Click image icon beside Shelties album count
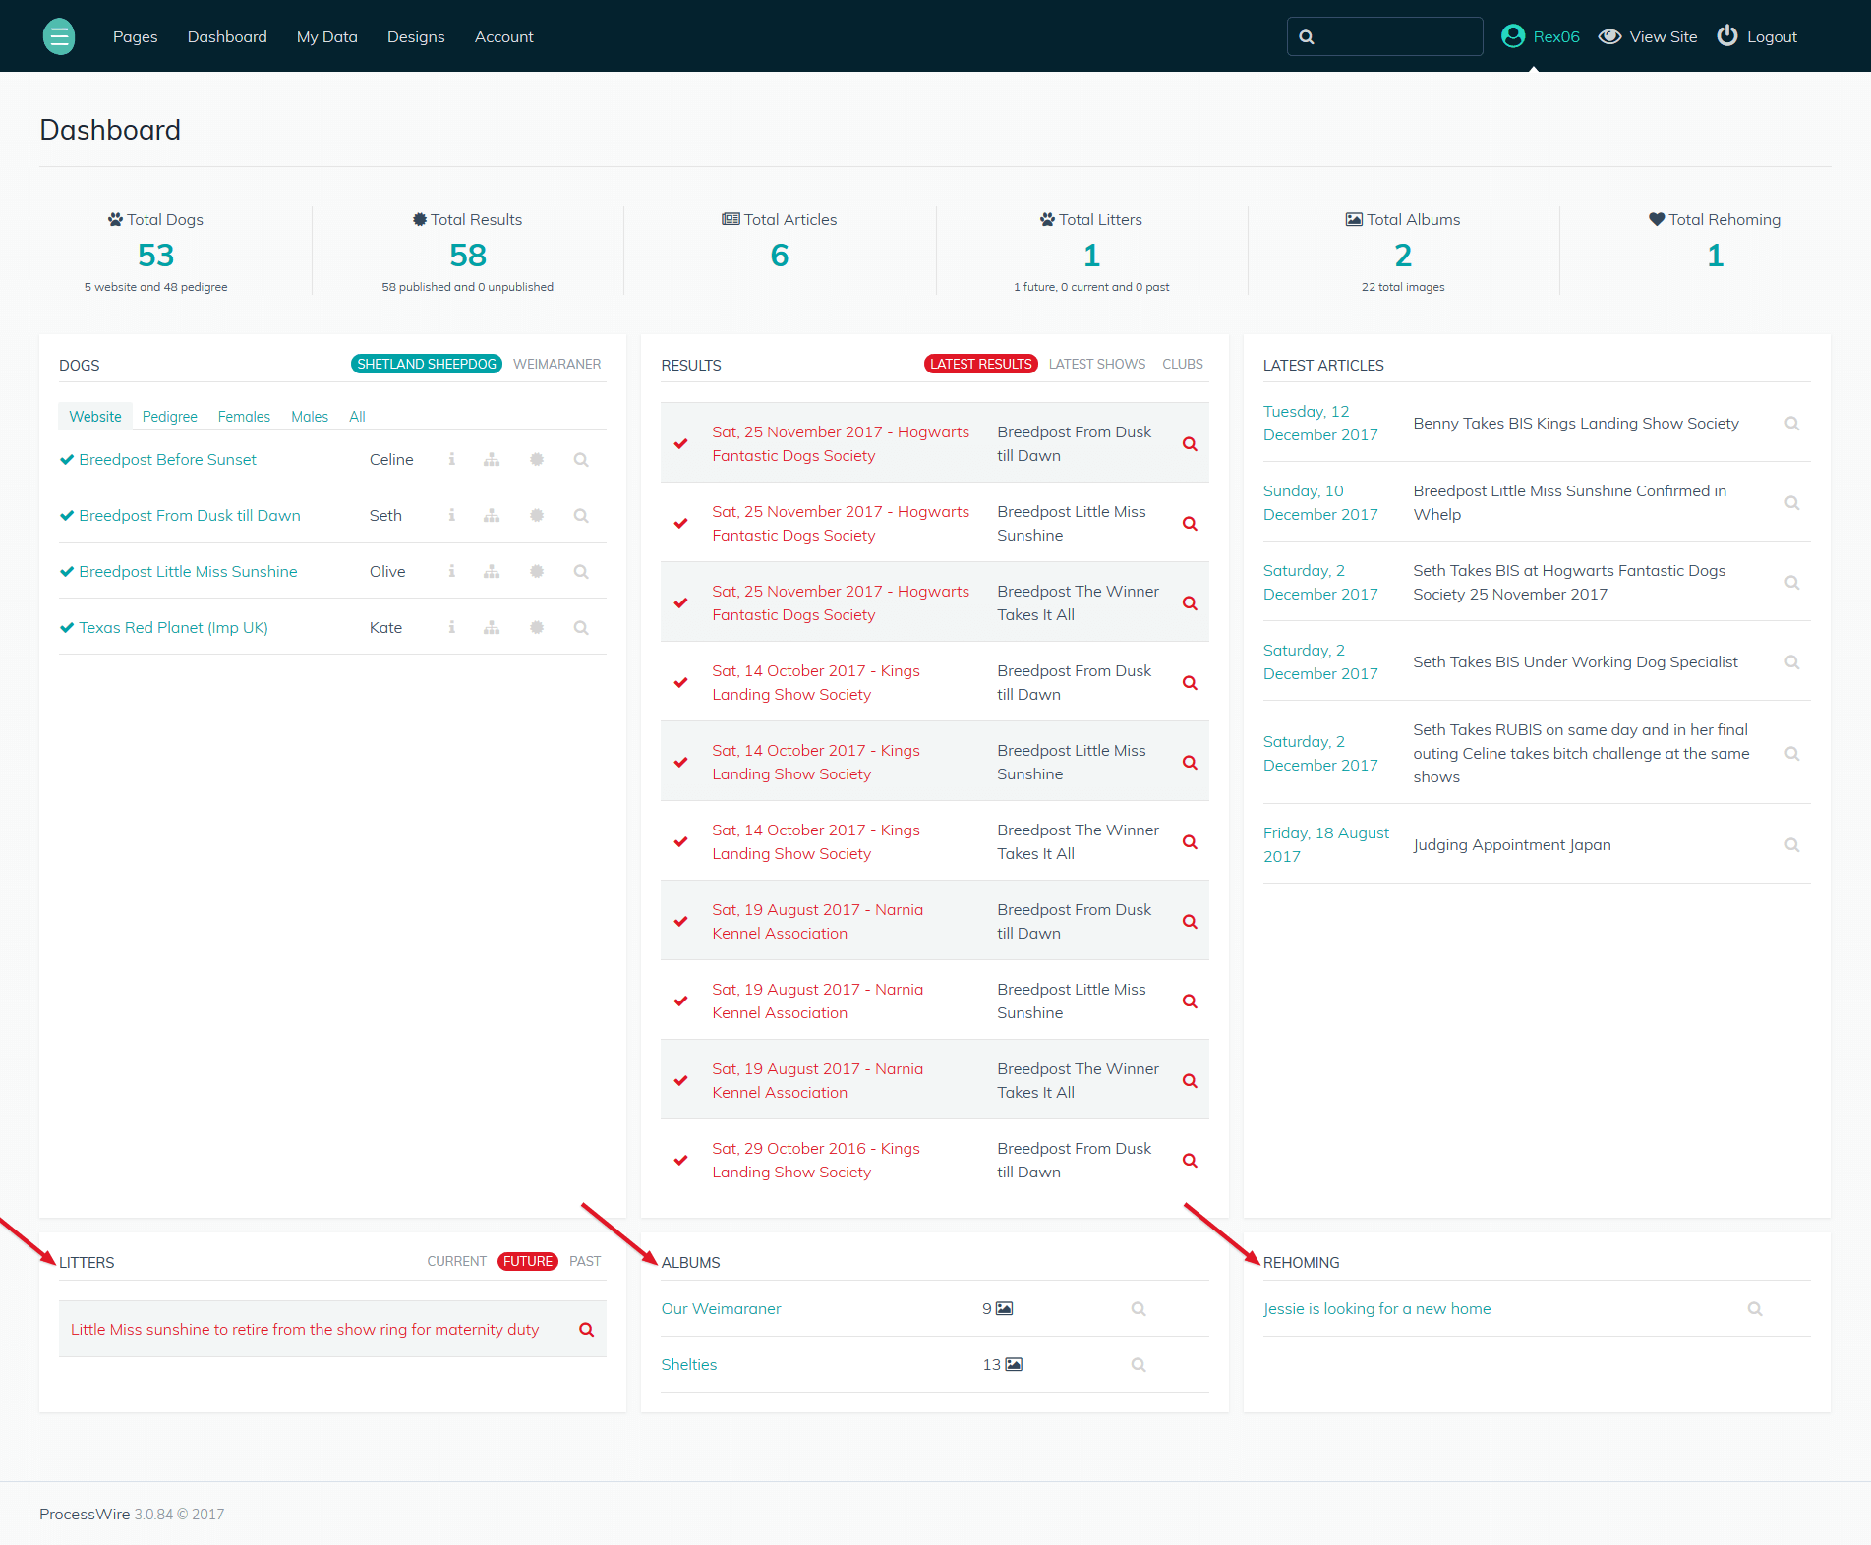The image size is (1871, 1545). 1014,1364
